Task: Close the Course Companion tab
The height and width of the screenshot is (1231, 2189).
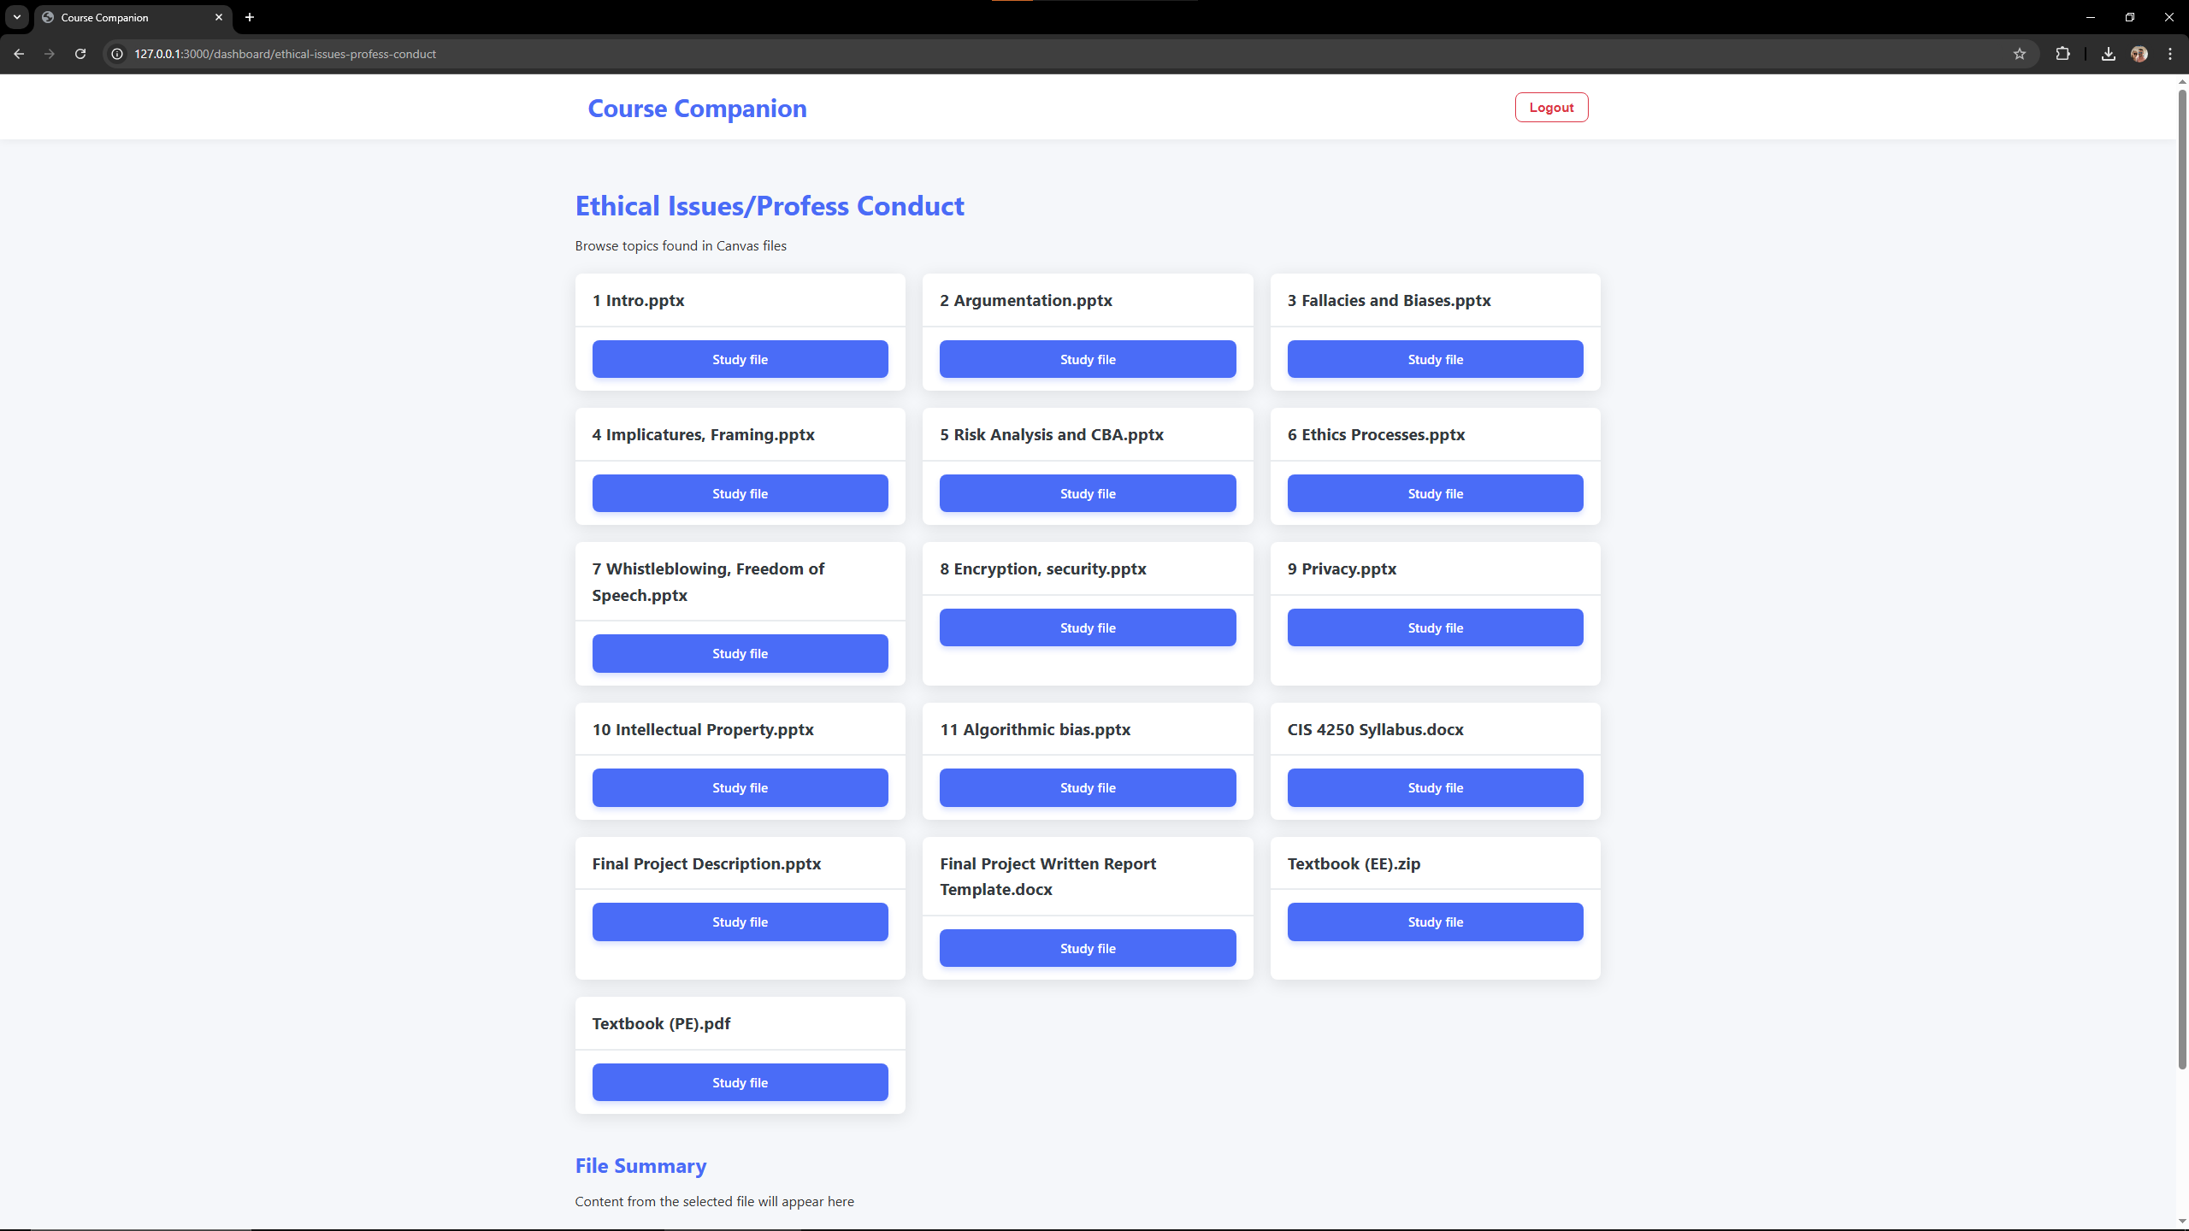Action: click(x=219, y=17)
